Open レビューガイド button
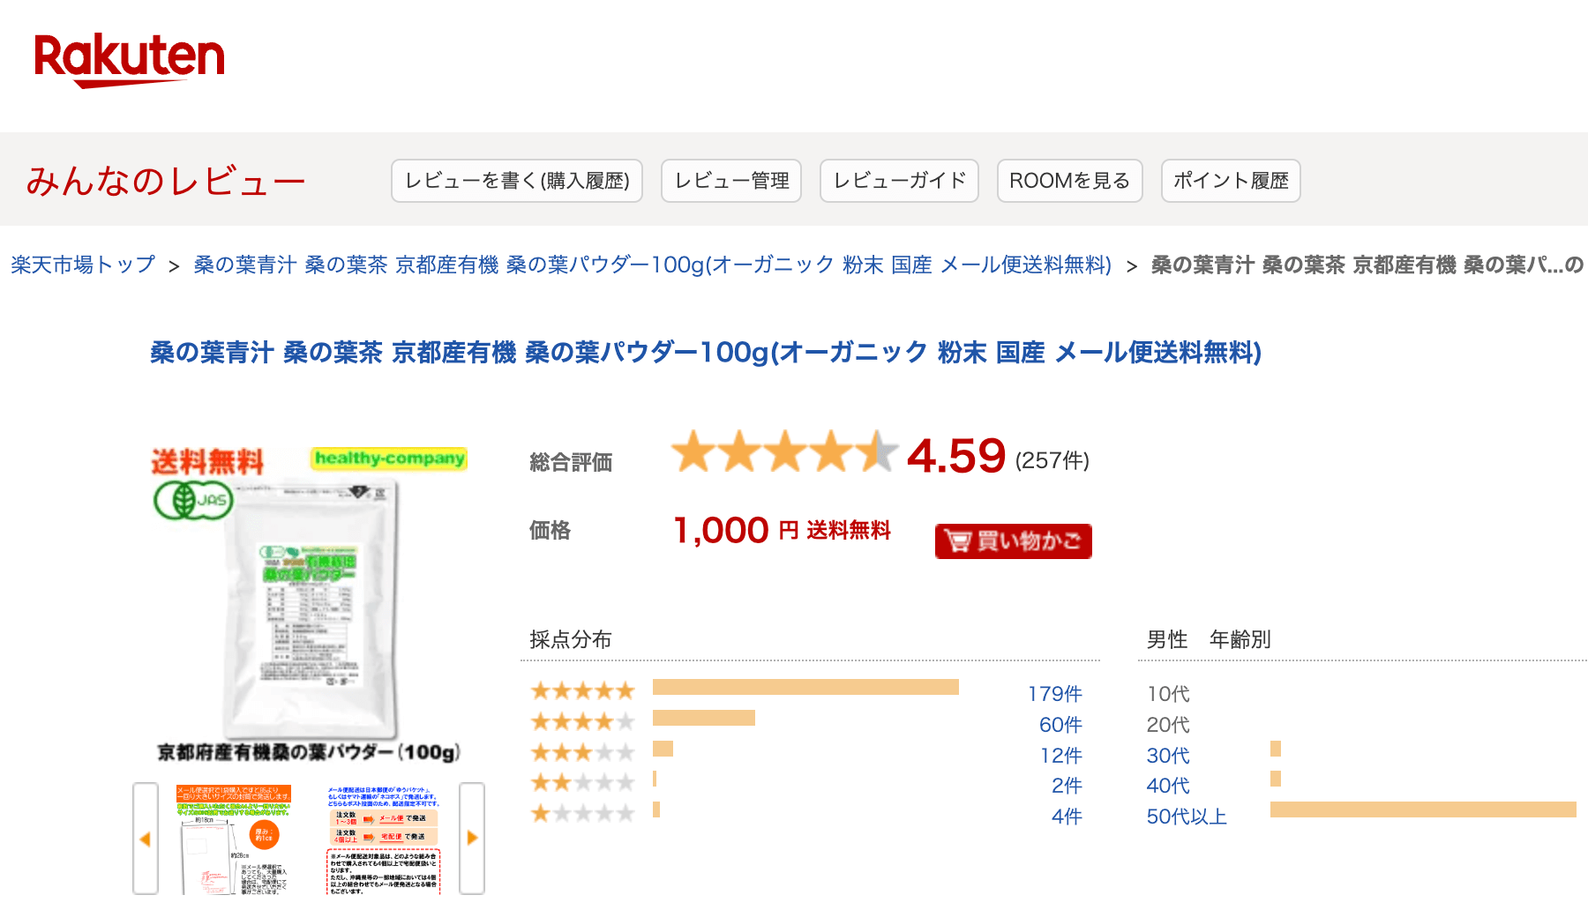Viewport: 1588px width, 910px height. [x=899, y=181]
